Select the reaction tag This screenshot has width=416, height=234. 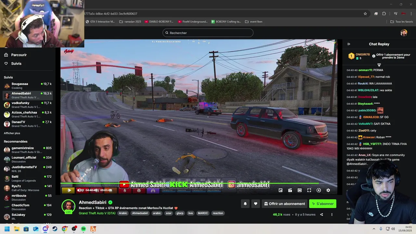[218, 213]
